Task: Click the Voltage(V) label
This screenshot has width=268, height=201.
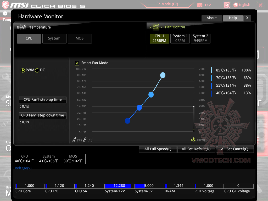Action: [x=23, y=168]
